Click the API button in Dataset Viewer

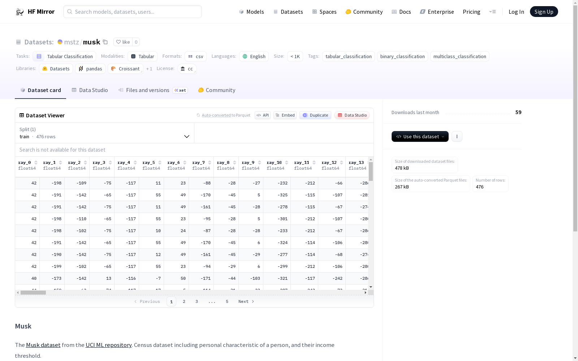click(263, 115)
